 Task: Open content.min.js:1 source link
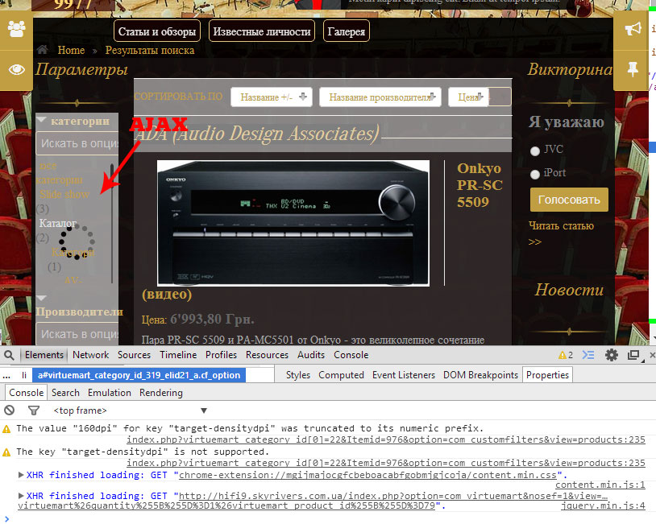pyautogui.click(x=600, y=485)
